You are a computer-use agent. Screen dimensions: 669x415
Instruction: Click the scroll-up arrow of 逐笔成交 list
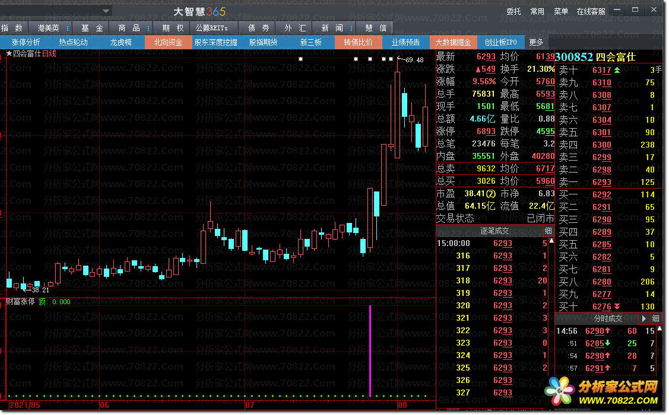(x=551, y=241)
